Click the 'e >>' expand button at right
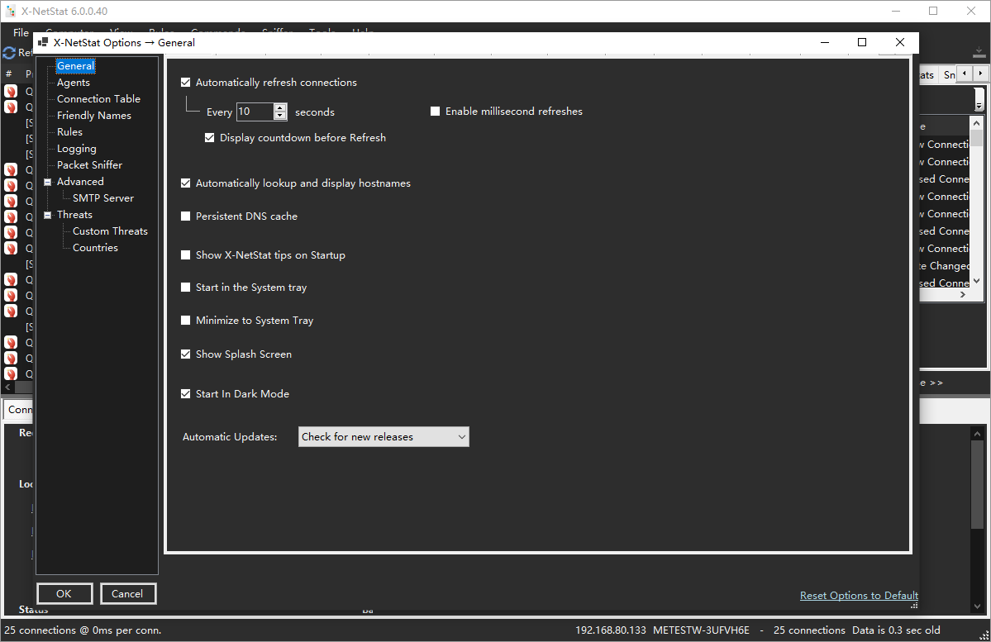 pyautogui.click(x=931, y=383)
